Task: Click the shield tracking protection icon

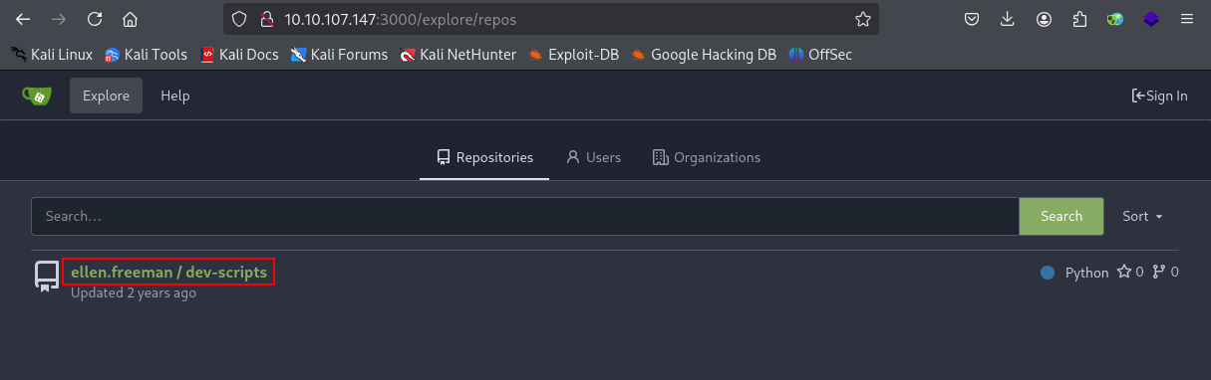Action: [238, 19]
